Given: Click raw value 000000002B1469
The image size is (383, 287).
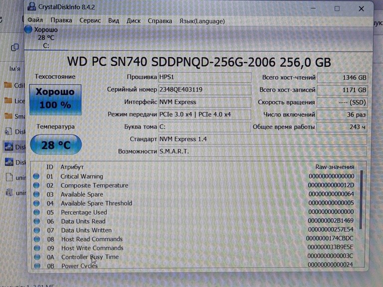Looking at the screenshot, I should [331, 221].
